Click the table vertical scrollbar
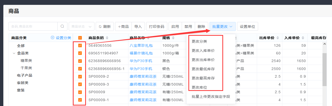Screen dimensions: 332x106 coord(325,69)
